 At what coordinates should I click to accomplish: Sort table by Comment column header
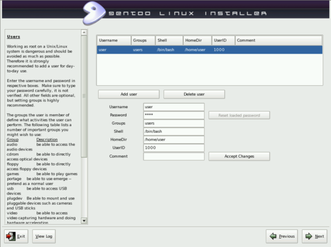point(279,40)
